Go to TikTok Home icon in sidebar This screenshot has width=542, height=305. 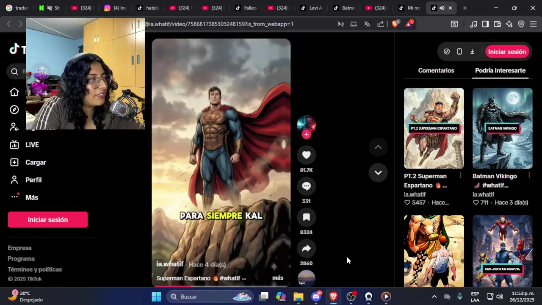click(14, 92)
